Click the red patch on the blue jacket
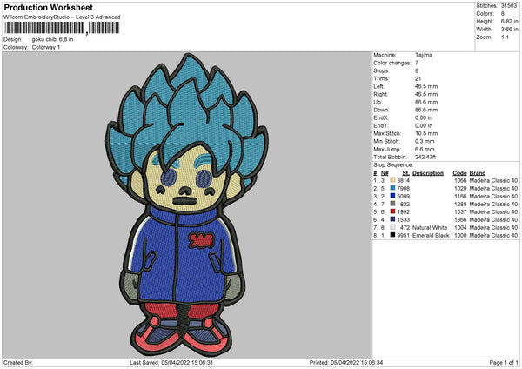Screen dimensions: 522x369 pyautogui.click(x=200, y=240)
